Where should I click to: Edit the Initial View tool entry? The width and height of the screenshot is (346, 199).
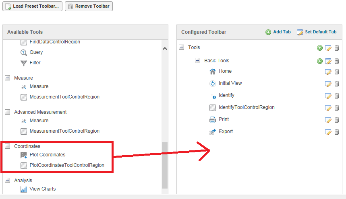click(328, 84)
